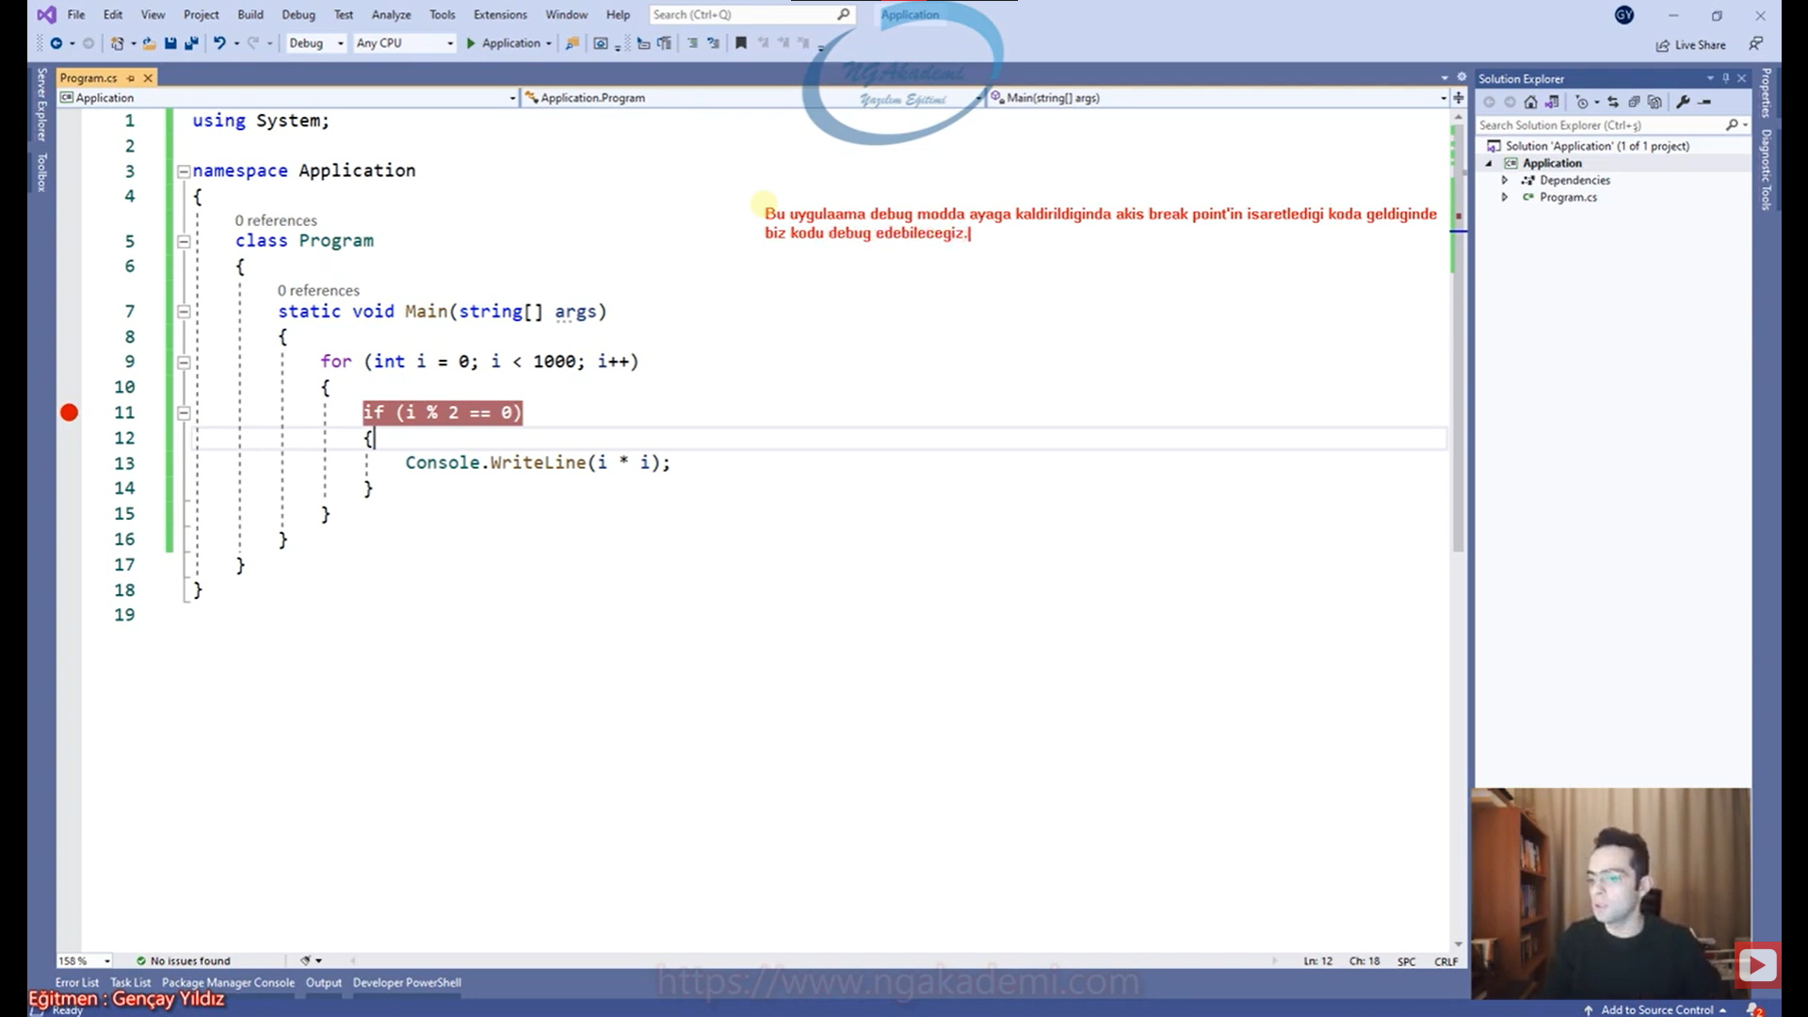
Task: Toggle a bookmark using the bookmark icon
Action: click(x=741, y=43)
